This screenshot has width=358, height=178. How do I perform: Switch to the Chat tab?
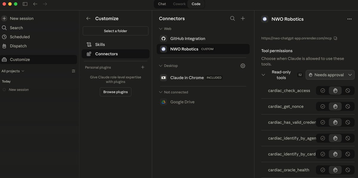pyautogui.click(x=162, y=4)
